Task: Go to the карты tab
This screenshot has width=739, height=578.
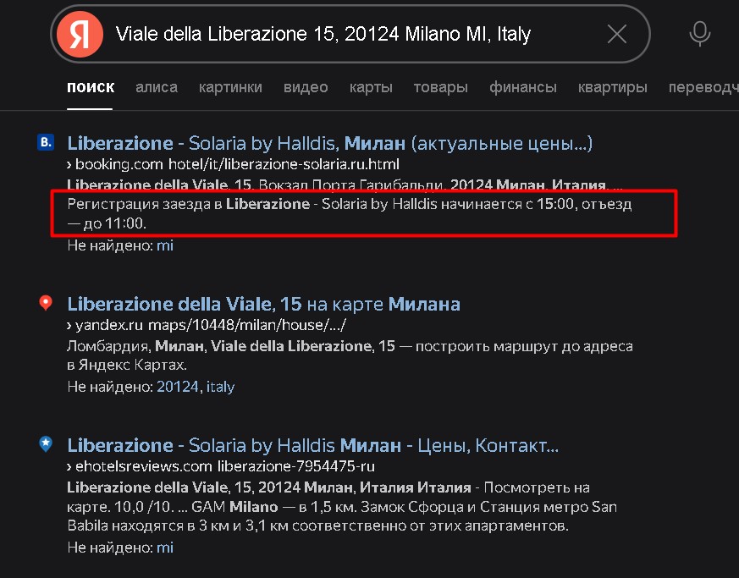Action: (371, 87)
